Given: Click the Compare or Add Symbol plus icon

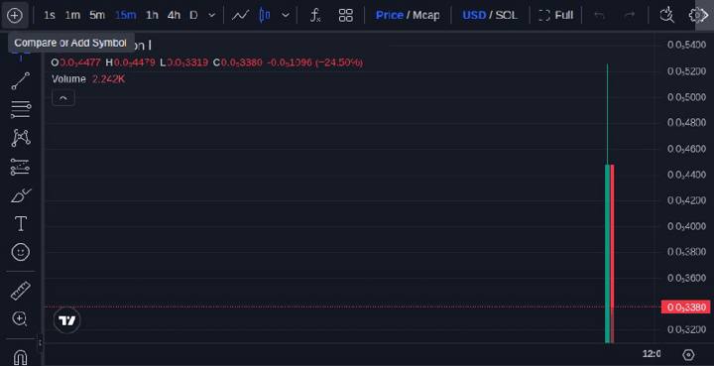Looking at the screenshot, I should pos(15,16).
